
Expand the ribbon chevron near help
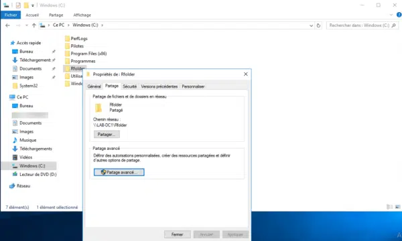tap(391, 15)
